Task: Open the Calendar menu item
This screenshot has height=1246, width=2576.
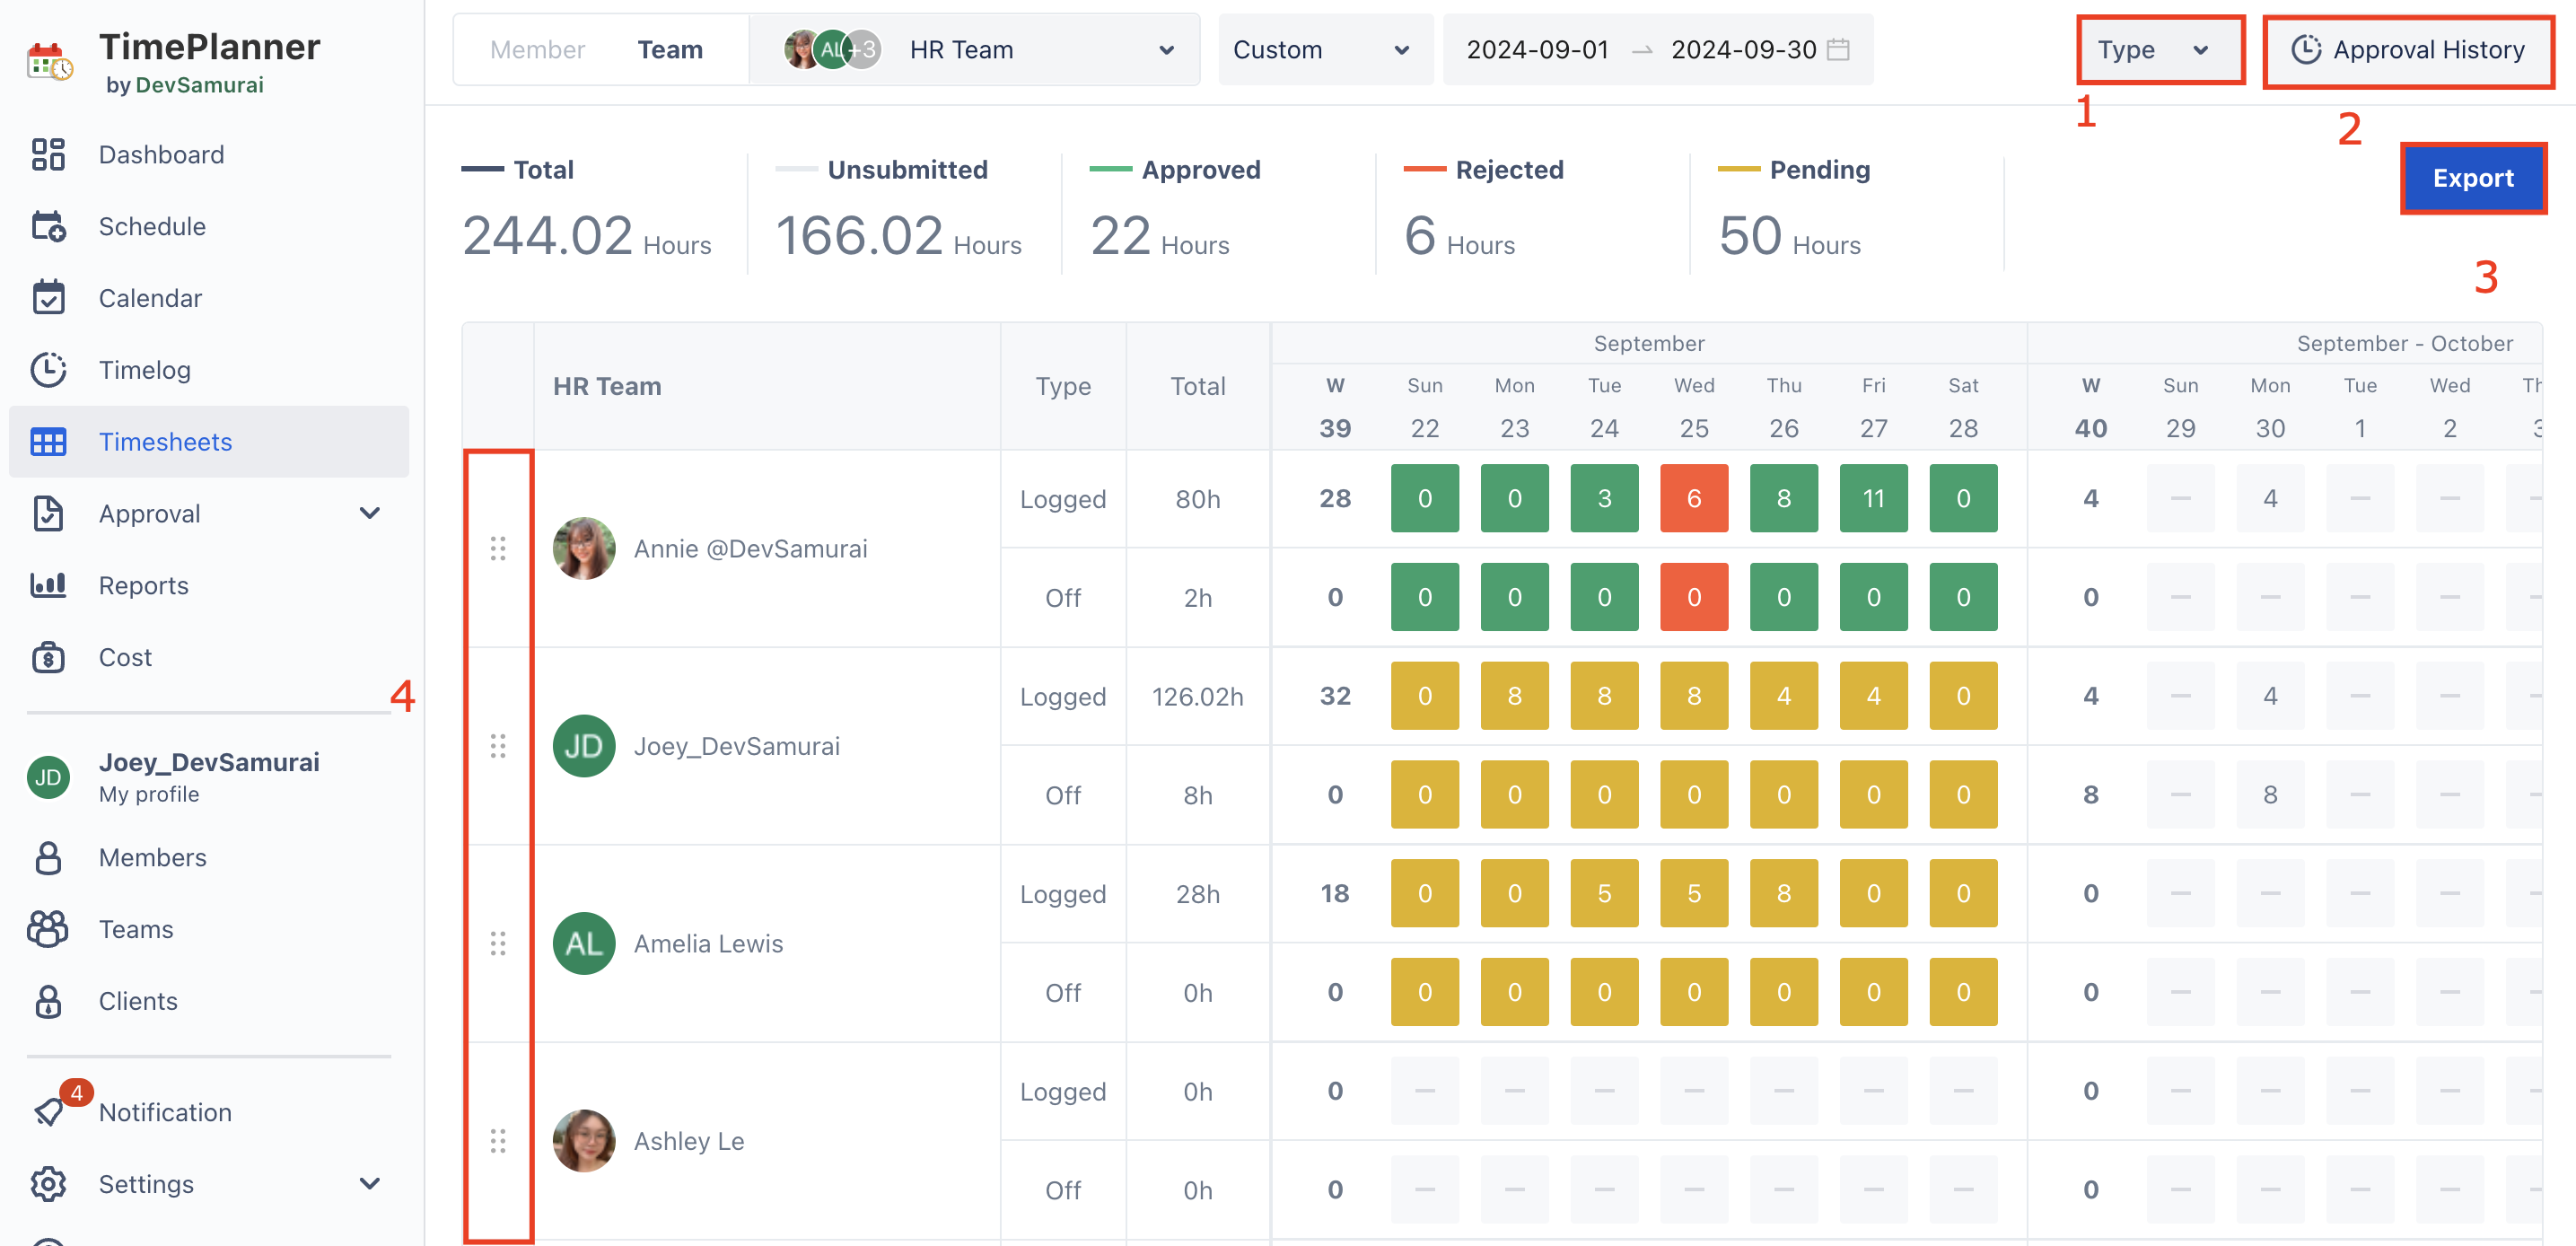Action: (x=150, y=298)
